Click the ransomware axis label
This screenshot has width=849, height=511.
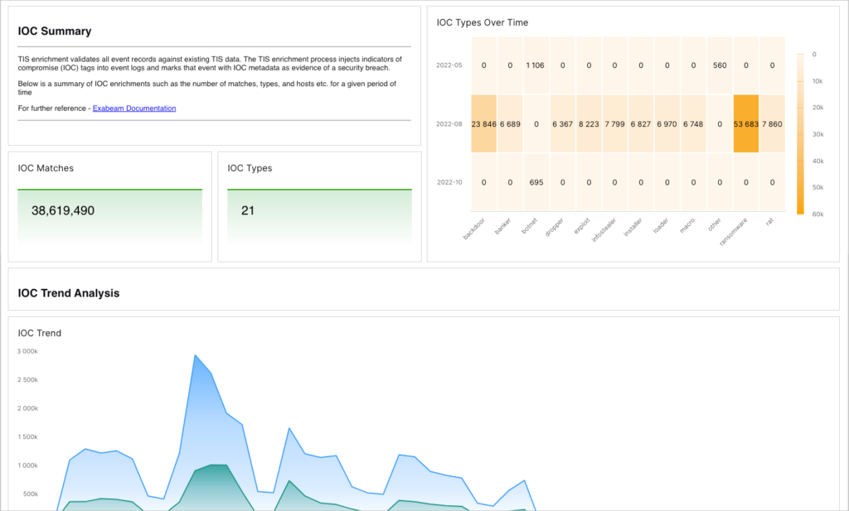[x=734, y=231]
